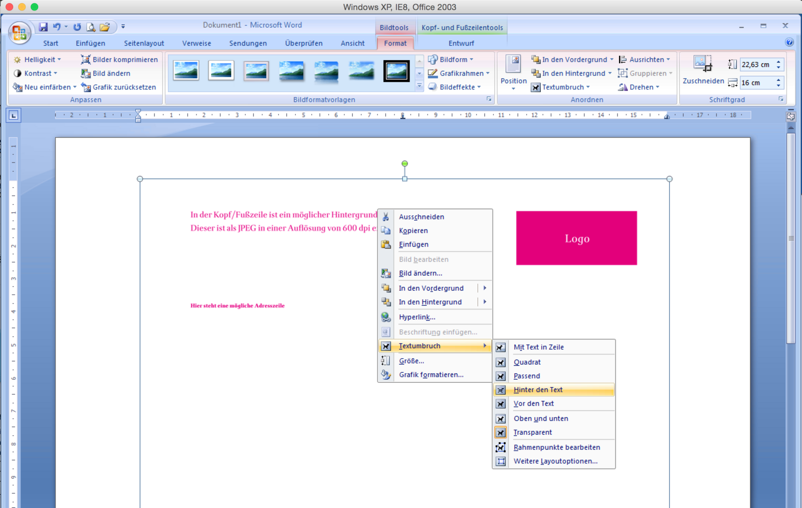
Task: Choose Kopieren from the context menu
Action: pyautogui.click(x=413, y=231)
